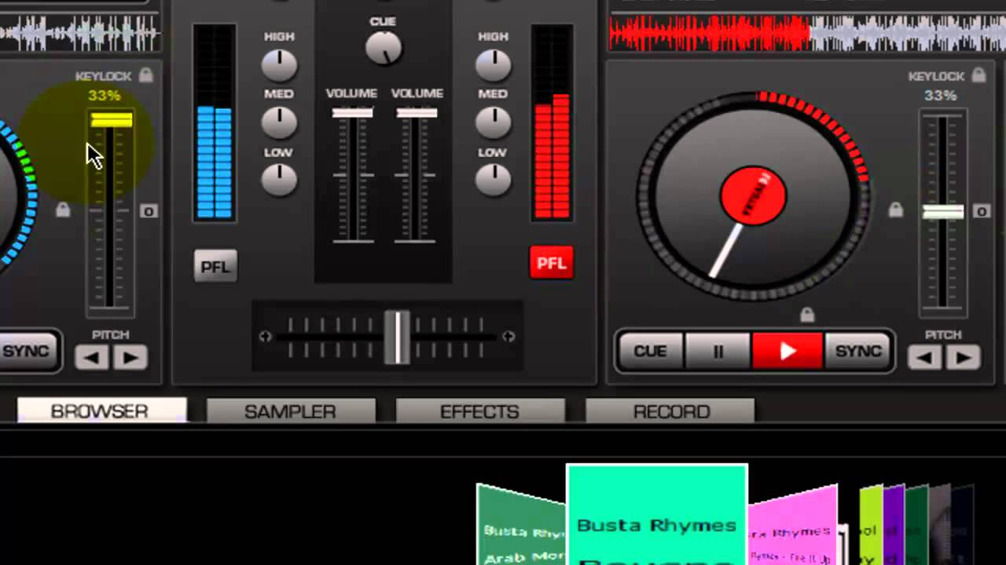
Task: Click the crossfader left end marker
Action: tap(265, 337)
